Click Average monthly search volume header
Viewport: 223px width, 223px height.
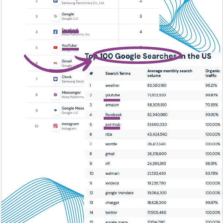tap(169, 73)
